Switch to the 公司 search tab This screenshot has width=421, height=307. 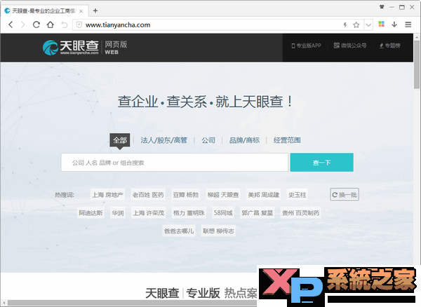208,140
